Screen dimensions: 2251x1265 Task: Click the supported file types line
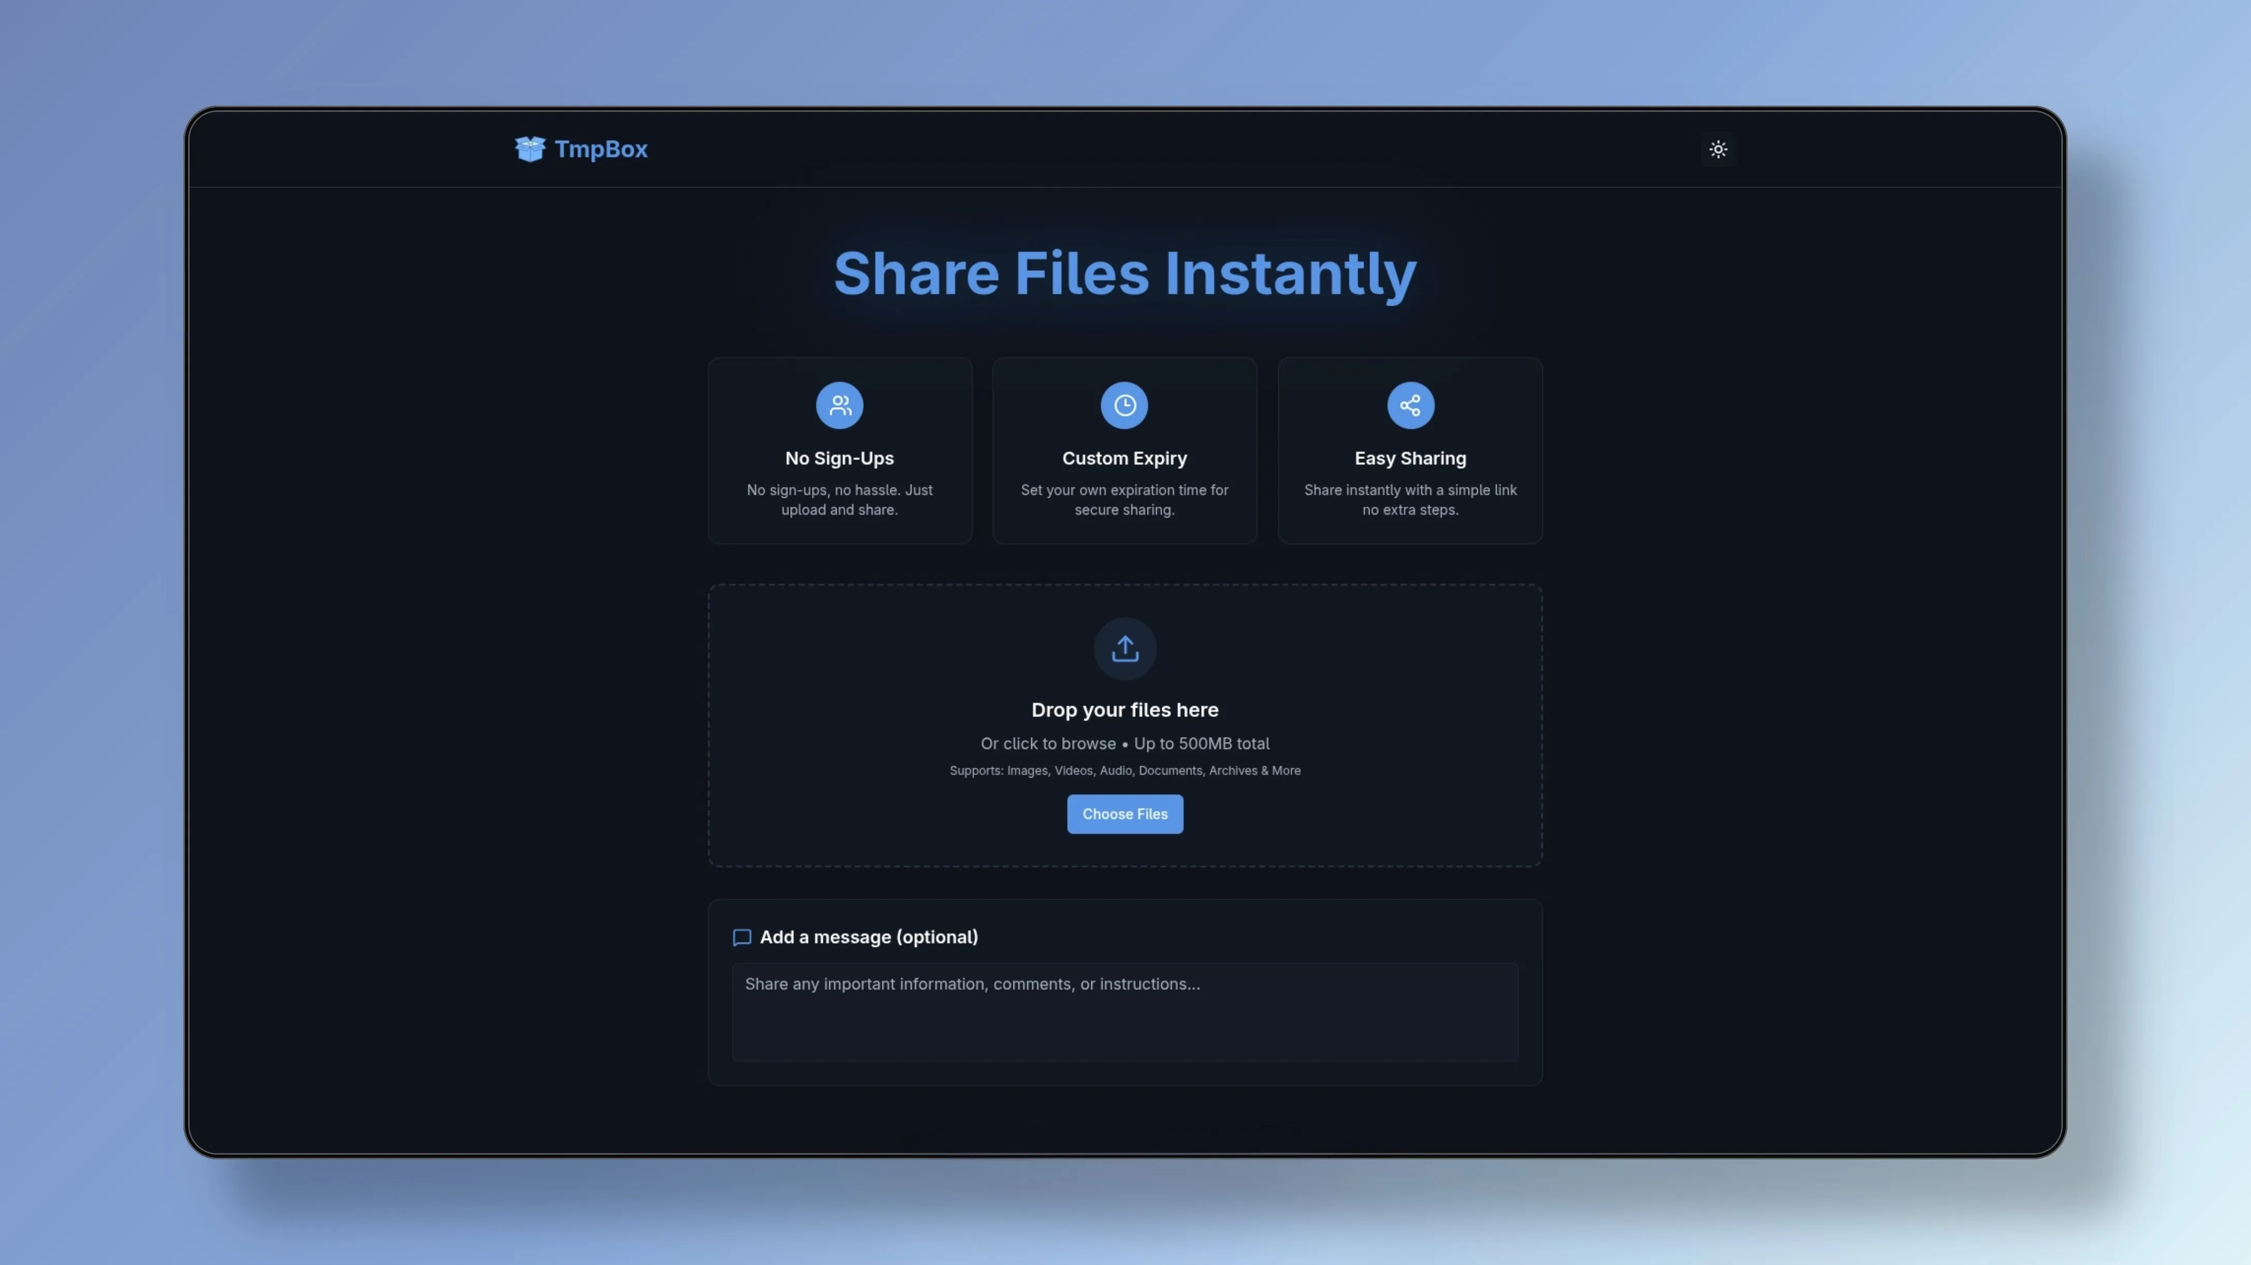[1124, 770]
